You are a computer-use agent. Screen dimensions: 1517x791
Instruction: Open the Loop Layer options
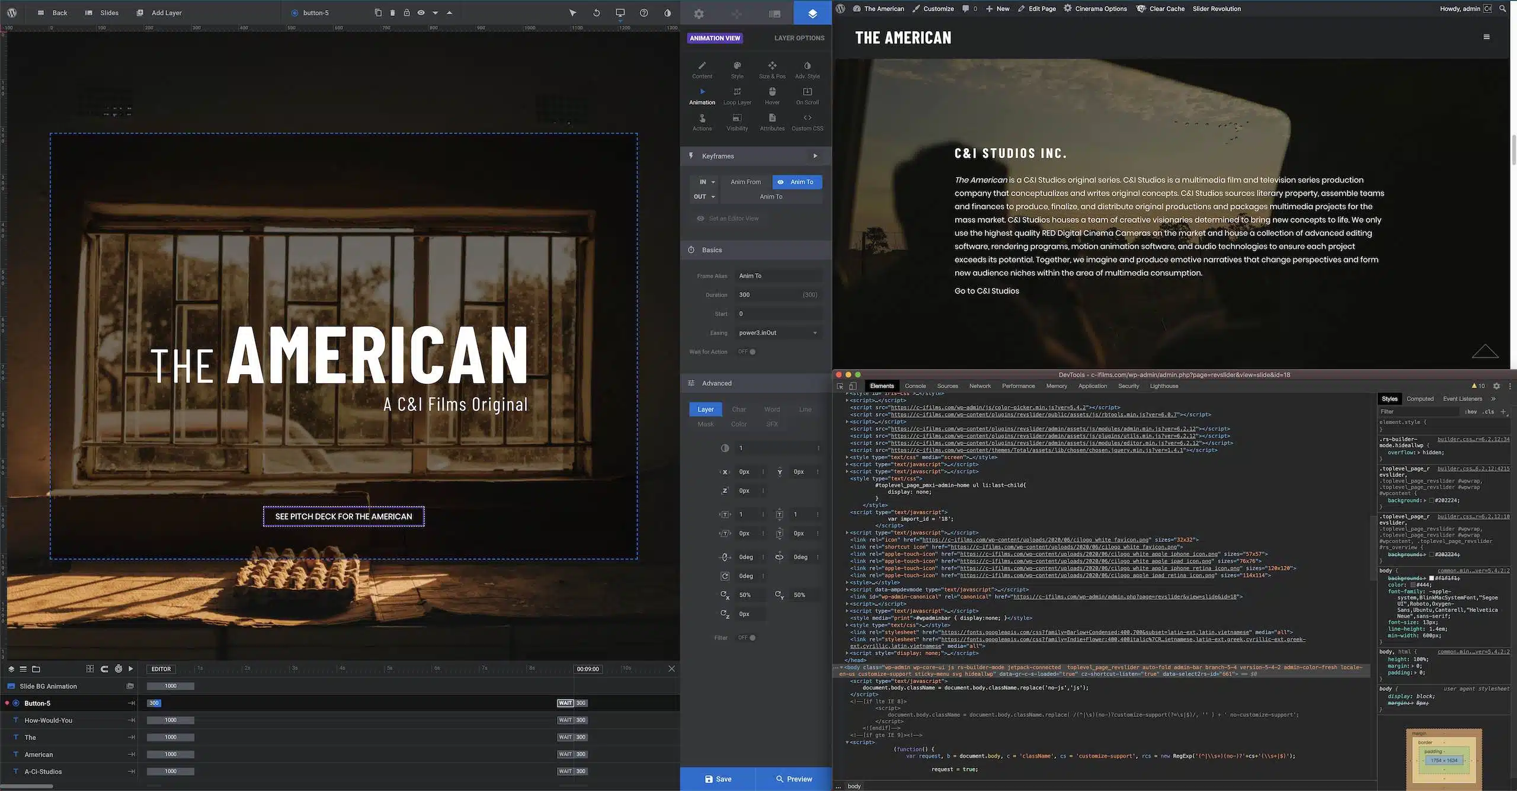(737, 96)
